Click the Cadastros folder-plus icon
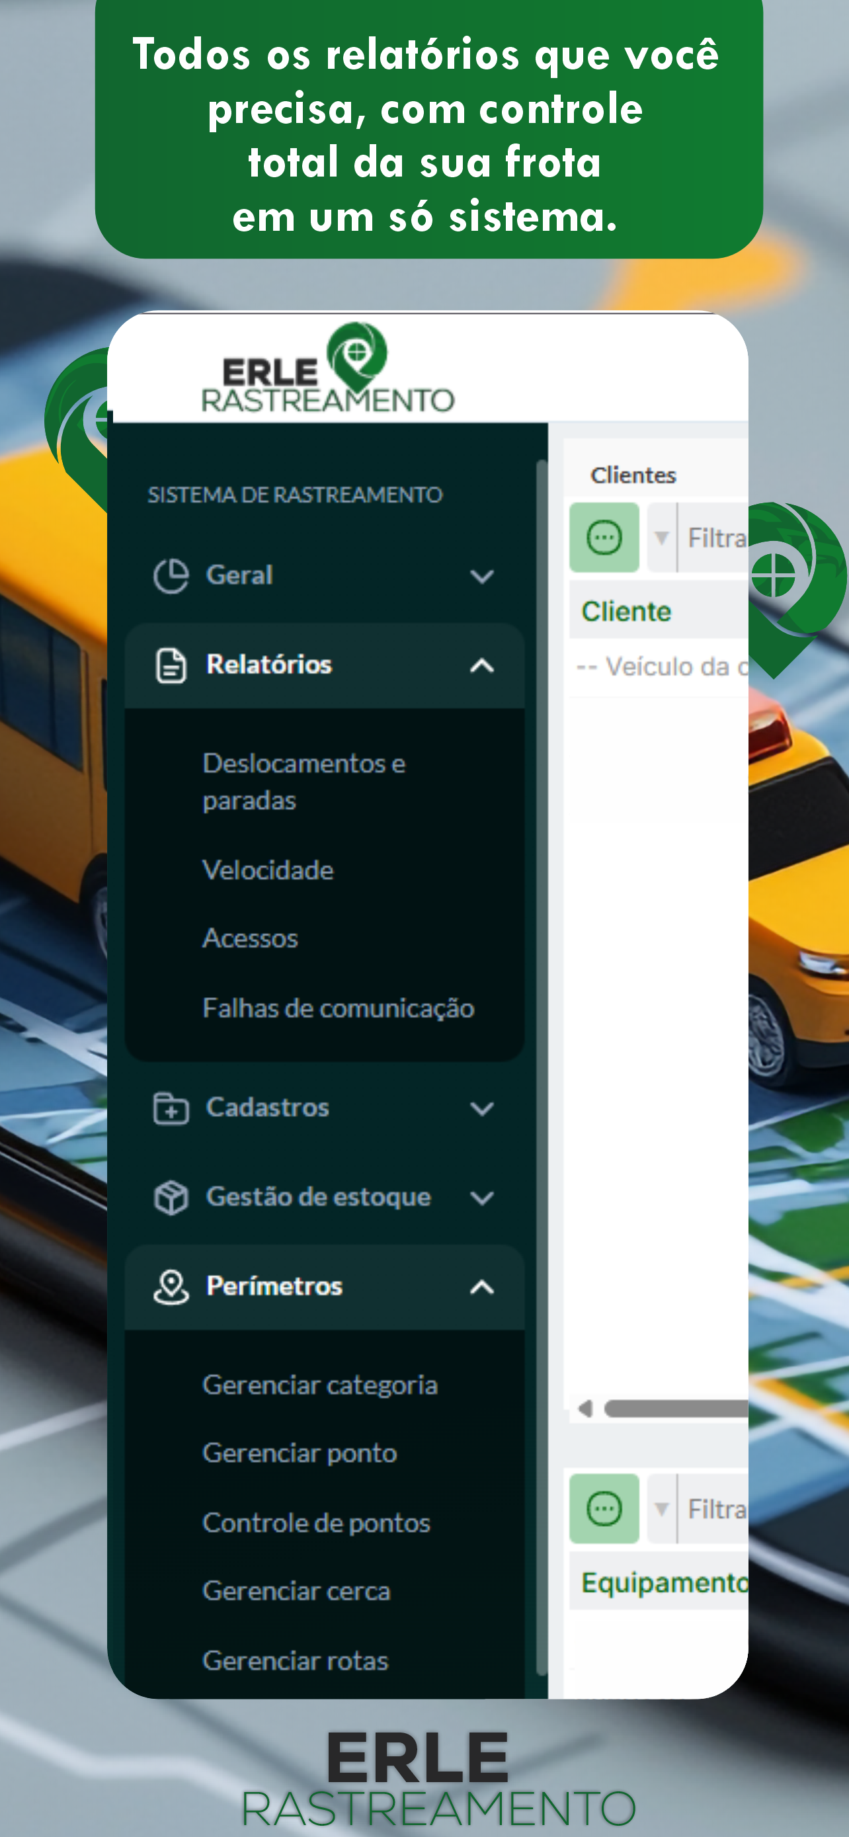The image size is (849, 1837). [x=171, y=1108]
